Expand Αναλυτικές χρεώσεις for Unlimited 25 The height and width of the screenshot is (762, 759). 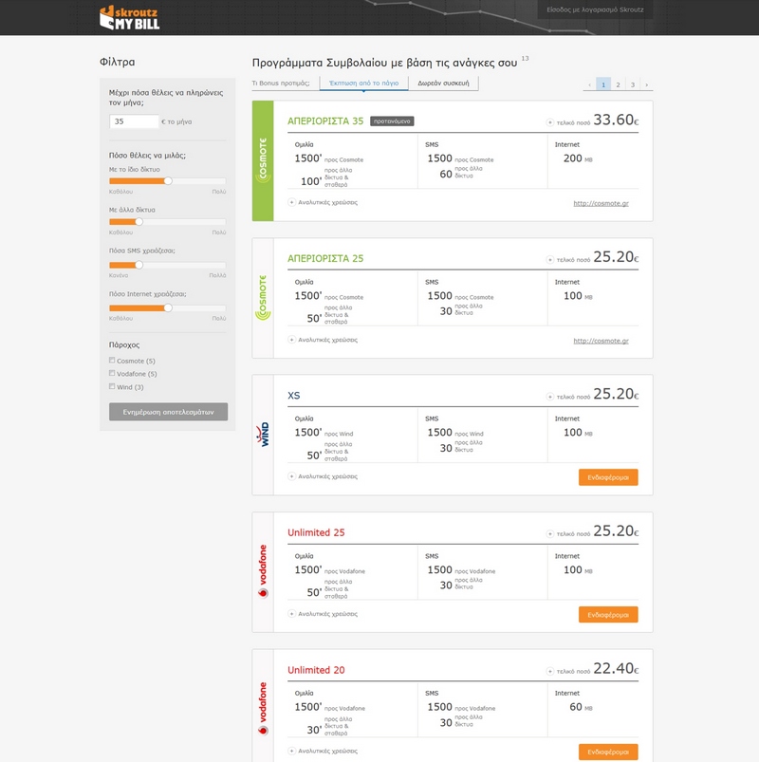(x=324, y=614)
